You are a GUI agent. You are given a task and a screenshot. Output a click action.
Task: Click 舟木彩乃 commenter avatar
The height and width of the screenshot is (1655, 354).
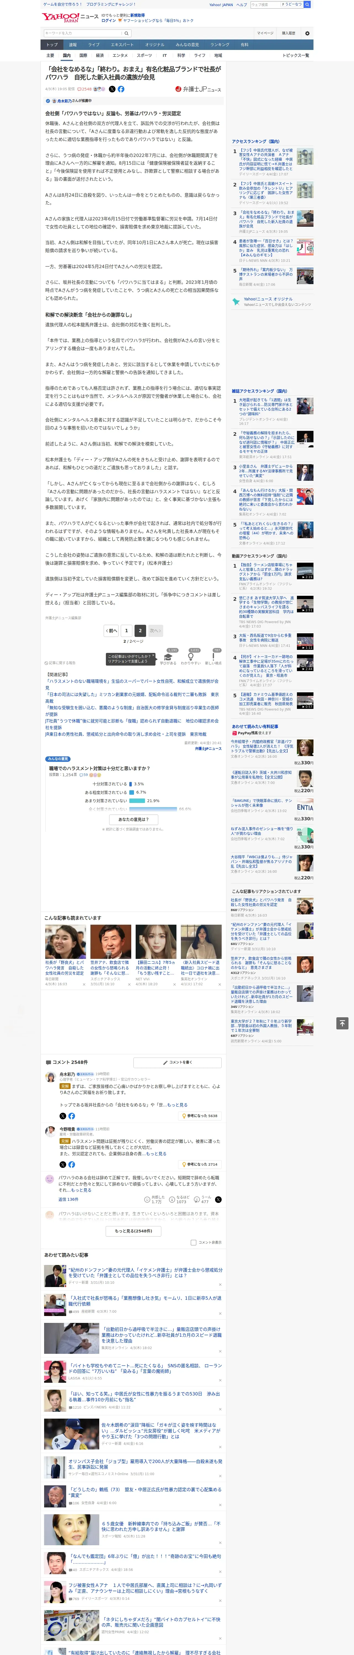(x=50, y=1077)
